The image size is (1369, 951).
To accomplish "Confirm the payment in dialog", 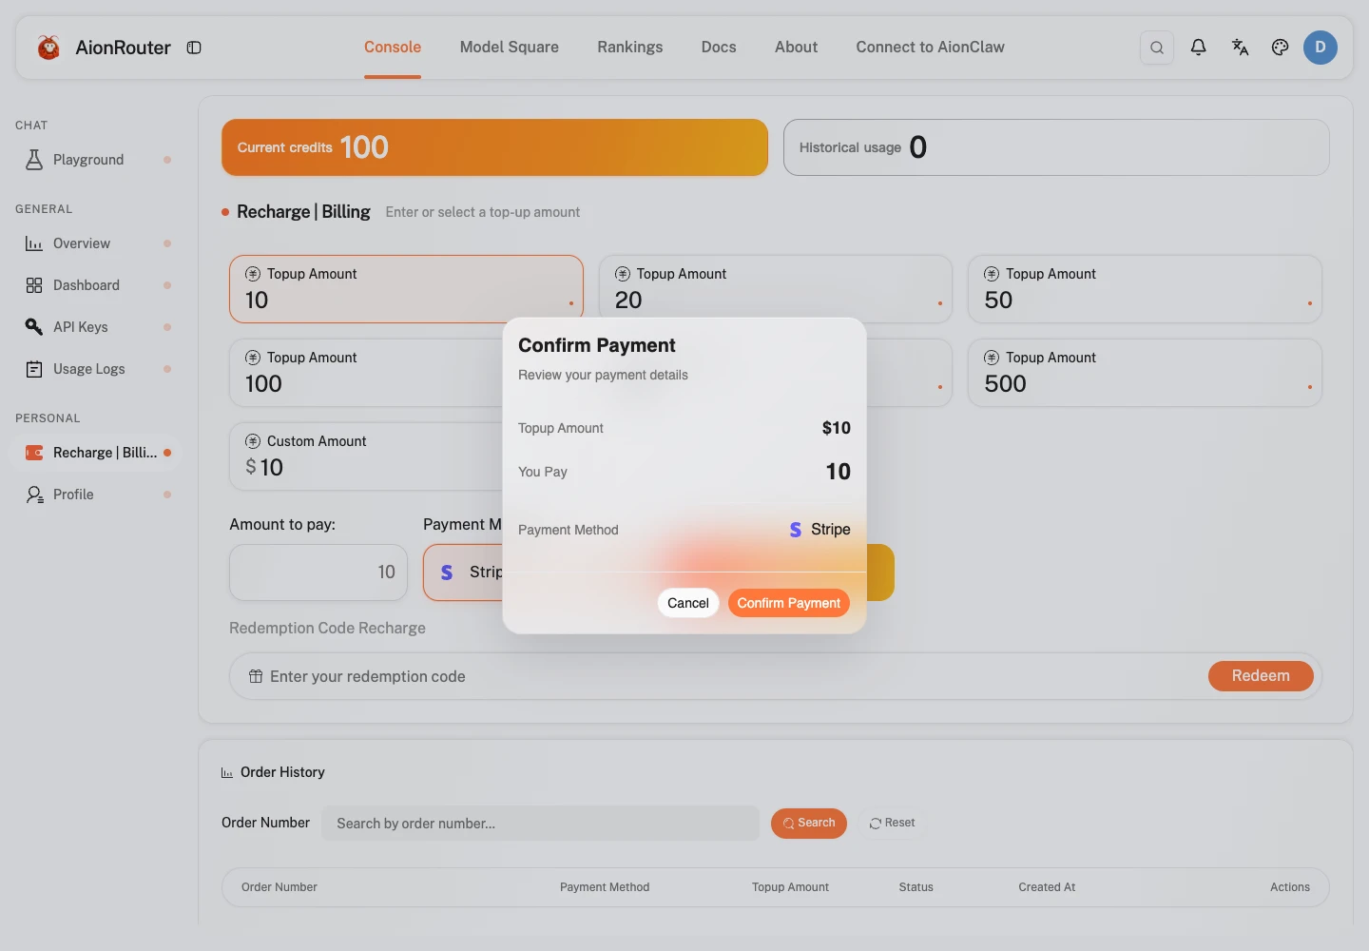I will click(x=789, y=603).
